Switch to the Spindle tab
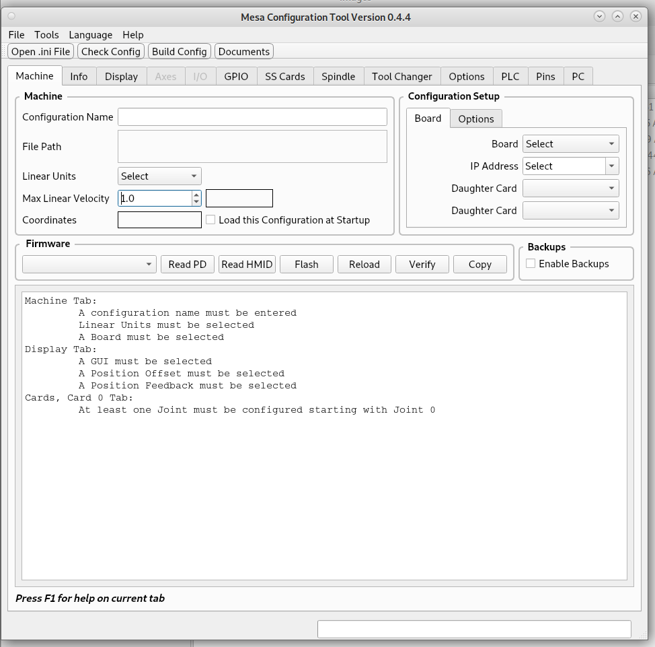Screen dimensions: 655x647 tap(338, 77)
